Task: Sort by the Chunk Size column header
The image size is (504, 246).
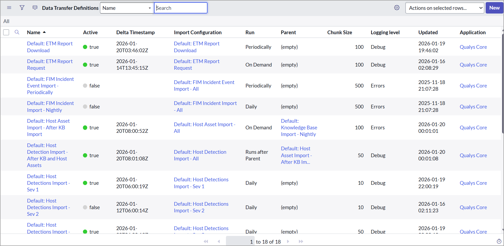Action: 340,32
